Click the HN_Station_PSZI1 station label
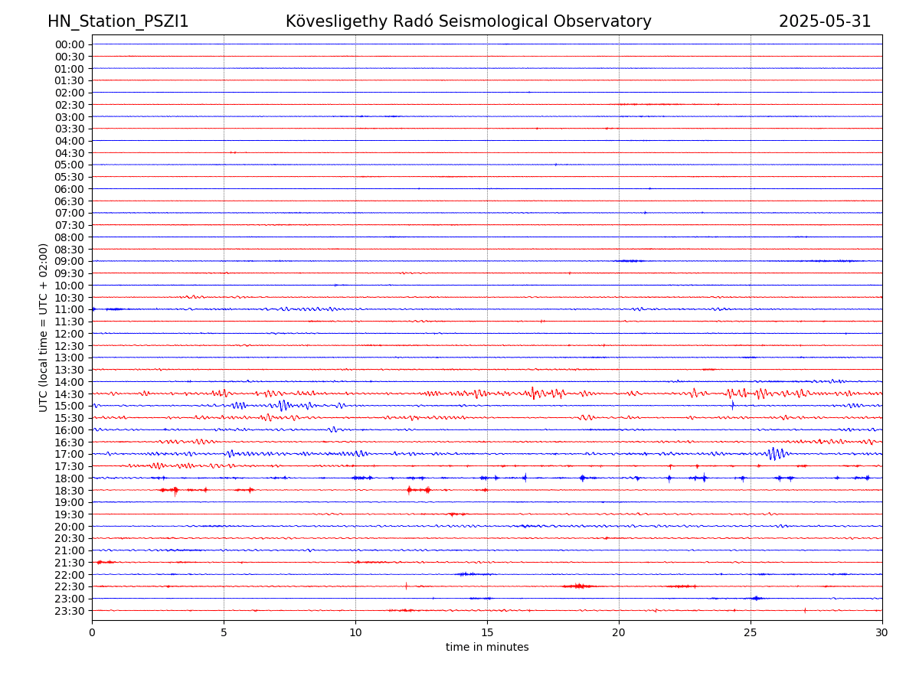The image size is (919, 689). tap(118, 21)
